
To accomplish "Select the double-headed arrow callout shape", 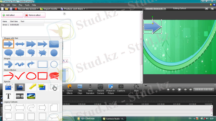I will coord(20,44).
